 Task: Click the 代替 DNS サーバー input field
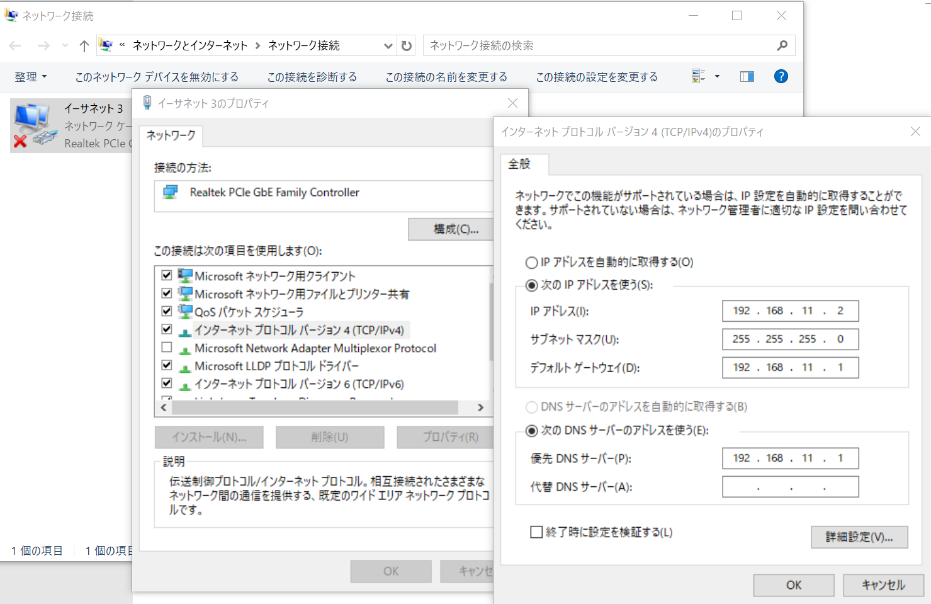[790, 486]
